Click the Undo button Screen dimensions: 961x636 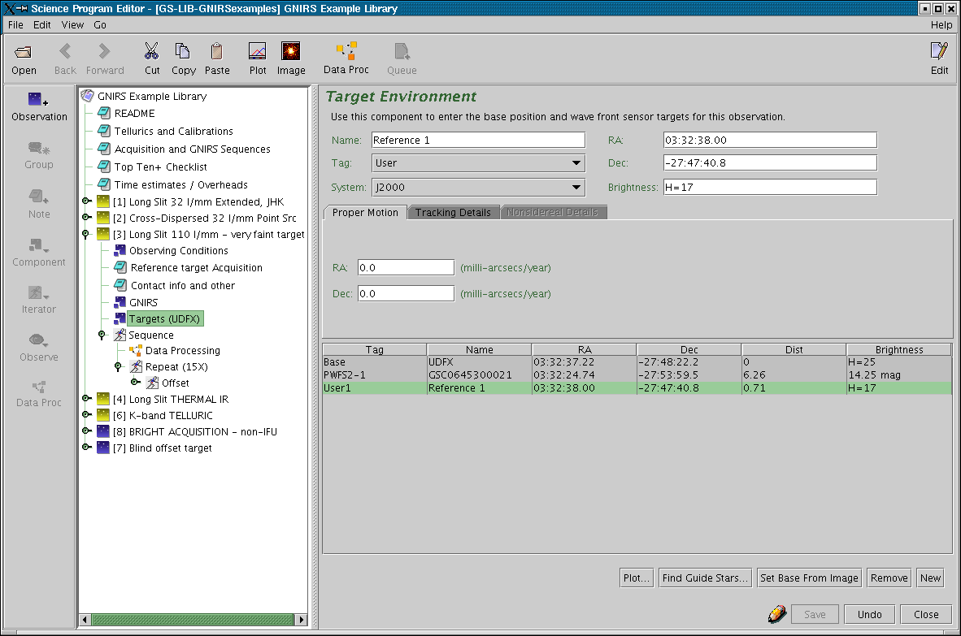click(869, 615)
